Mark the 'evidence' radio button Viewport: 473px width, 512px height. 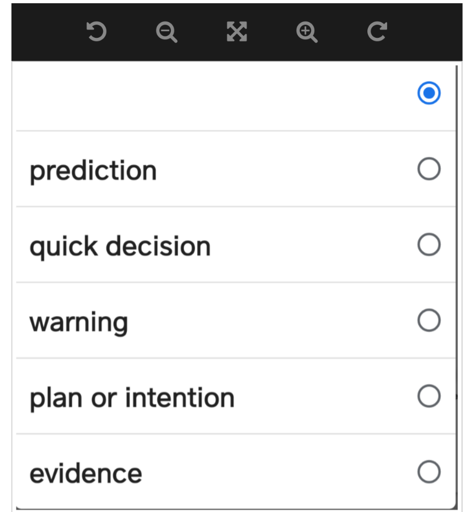[429, 471]
